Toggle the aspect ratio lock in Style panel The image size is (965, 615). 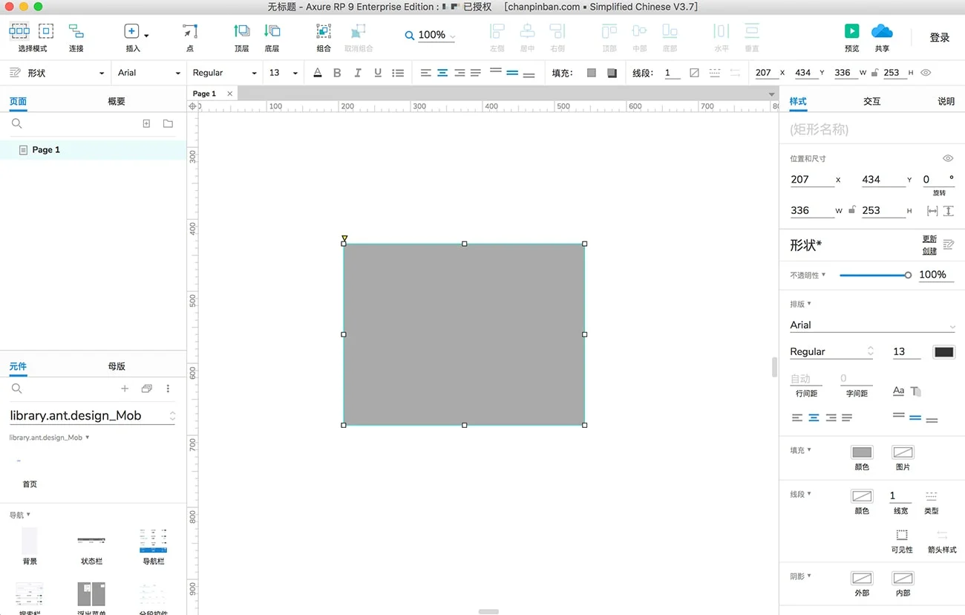[x=853, y=210]
